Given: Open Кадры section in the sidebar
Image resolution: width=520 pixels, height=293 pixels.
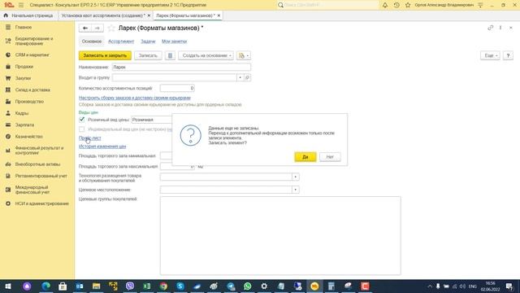Looking at the screenshot, I should pyautogui.click(x=22, y=113).
